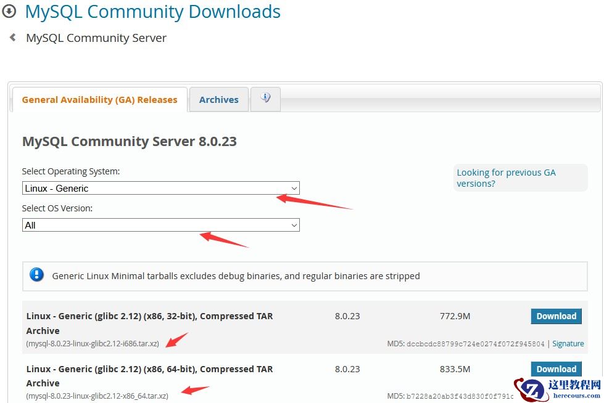
Task: Click the Select Operating System label
Action: pos(71,171)
